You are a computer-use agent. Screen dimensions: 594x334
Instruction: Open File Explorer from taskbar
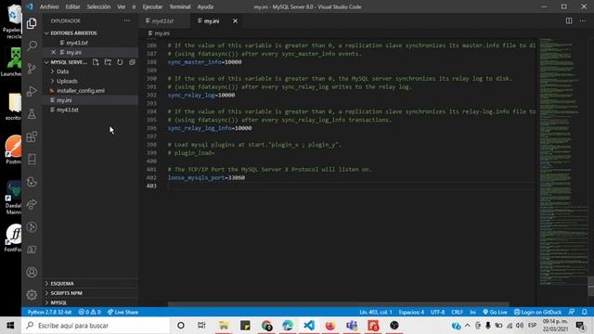coord(224,326)
